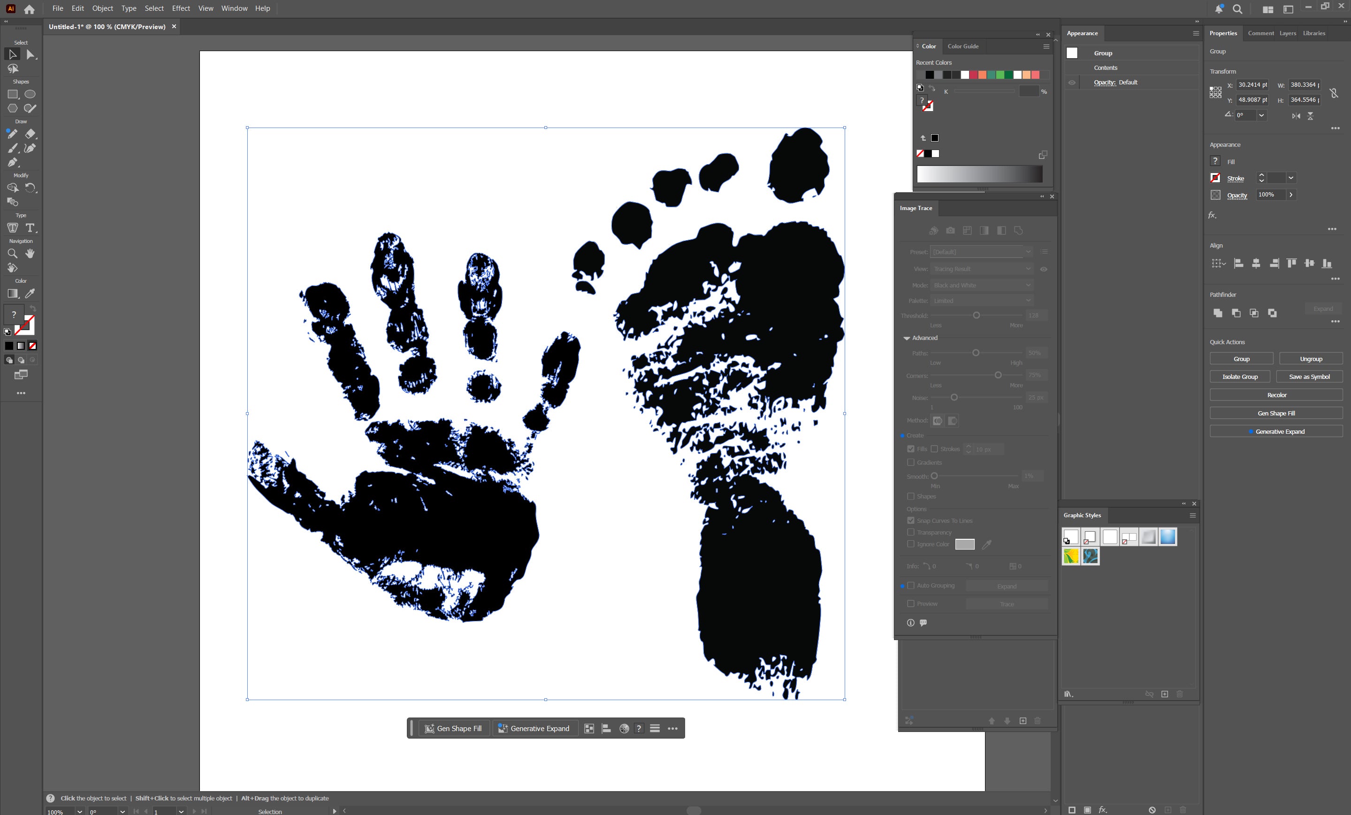The height and width of the screenshot is (815, 1351).
Task: Open the stroke weight dropdown
Action: [x=1290, y=178]
